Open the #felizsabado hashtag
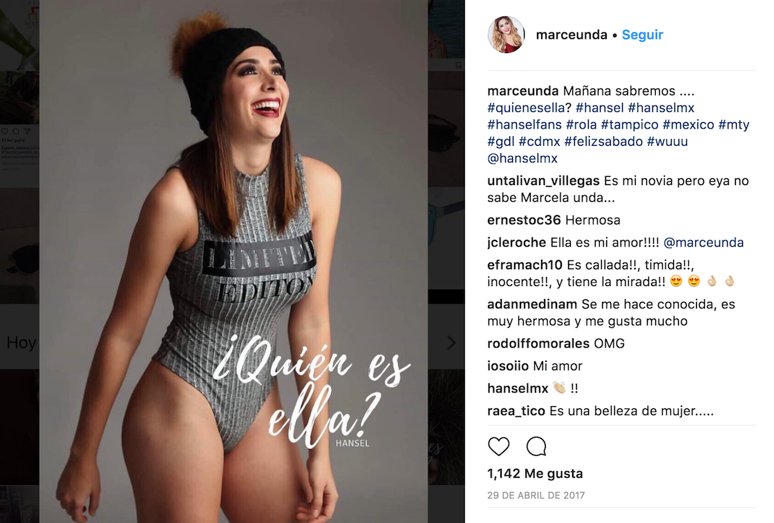The image size is (774, 523). click(603, 141)
